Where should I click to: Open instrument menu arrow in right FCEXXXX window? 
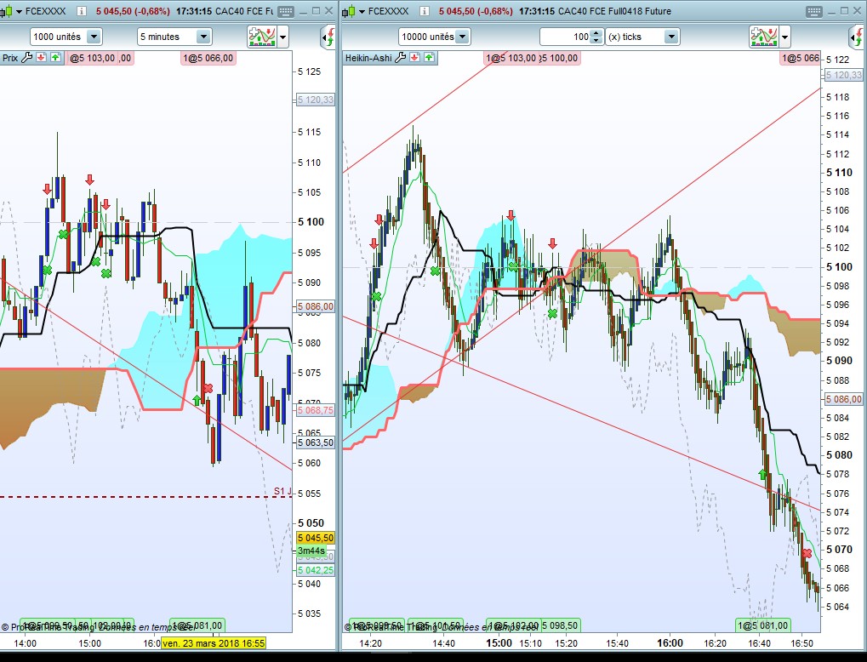(x=362, y=11)
